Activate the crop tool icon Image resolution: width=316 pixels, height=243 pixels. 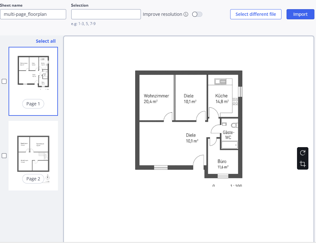302,164
